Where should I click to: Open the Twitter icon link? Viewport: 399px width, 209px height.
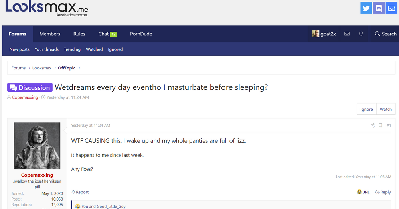(x=366, y=8)
